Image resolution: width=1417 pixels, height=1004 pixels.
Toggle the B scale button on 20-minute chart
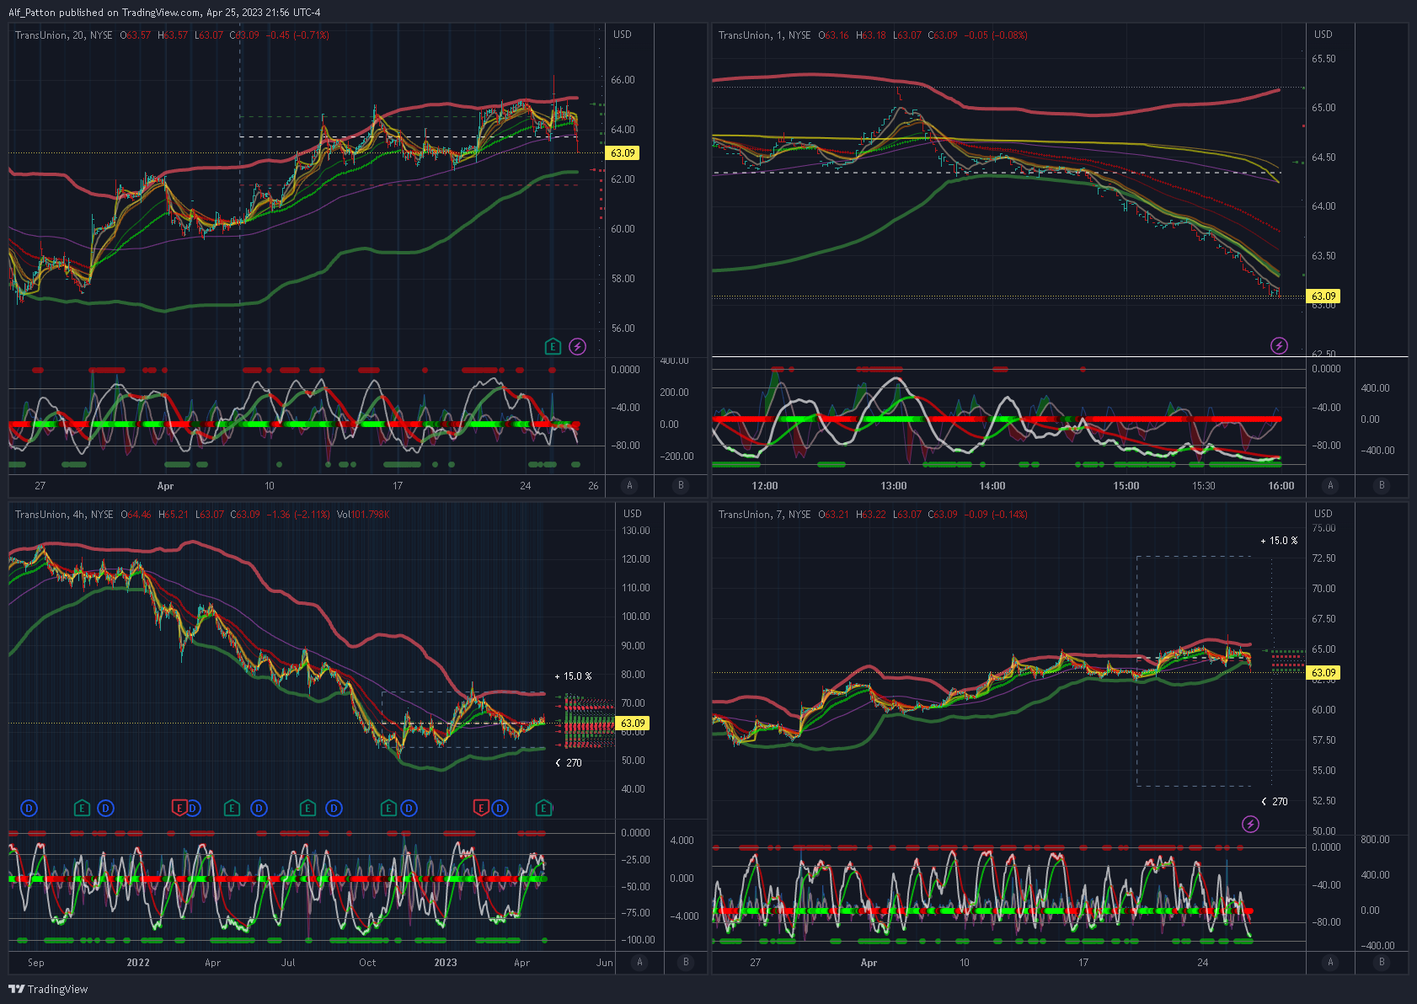tap(681, 485)
